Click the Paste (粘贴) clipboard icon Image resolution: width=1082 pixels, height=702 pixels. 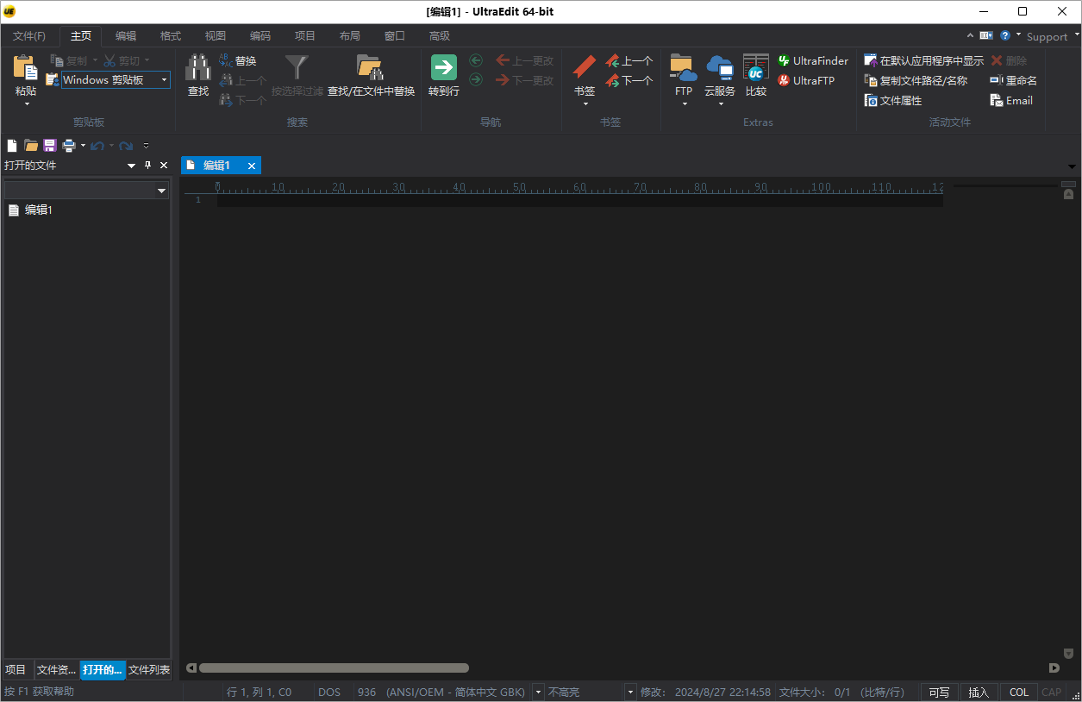(x=26, y=68)
